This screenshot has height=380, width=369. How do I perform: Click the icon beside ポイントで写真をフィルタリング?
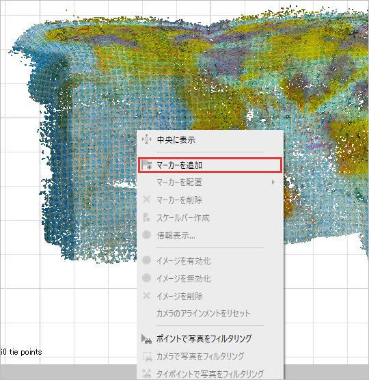coord(146,339)
